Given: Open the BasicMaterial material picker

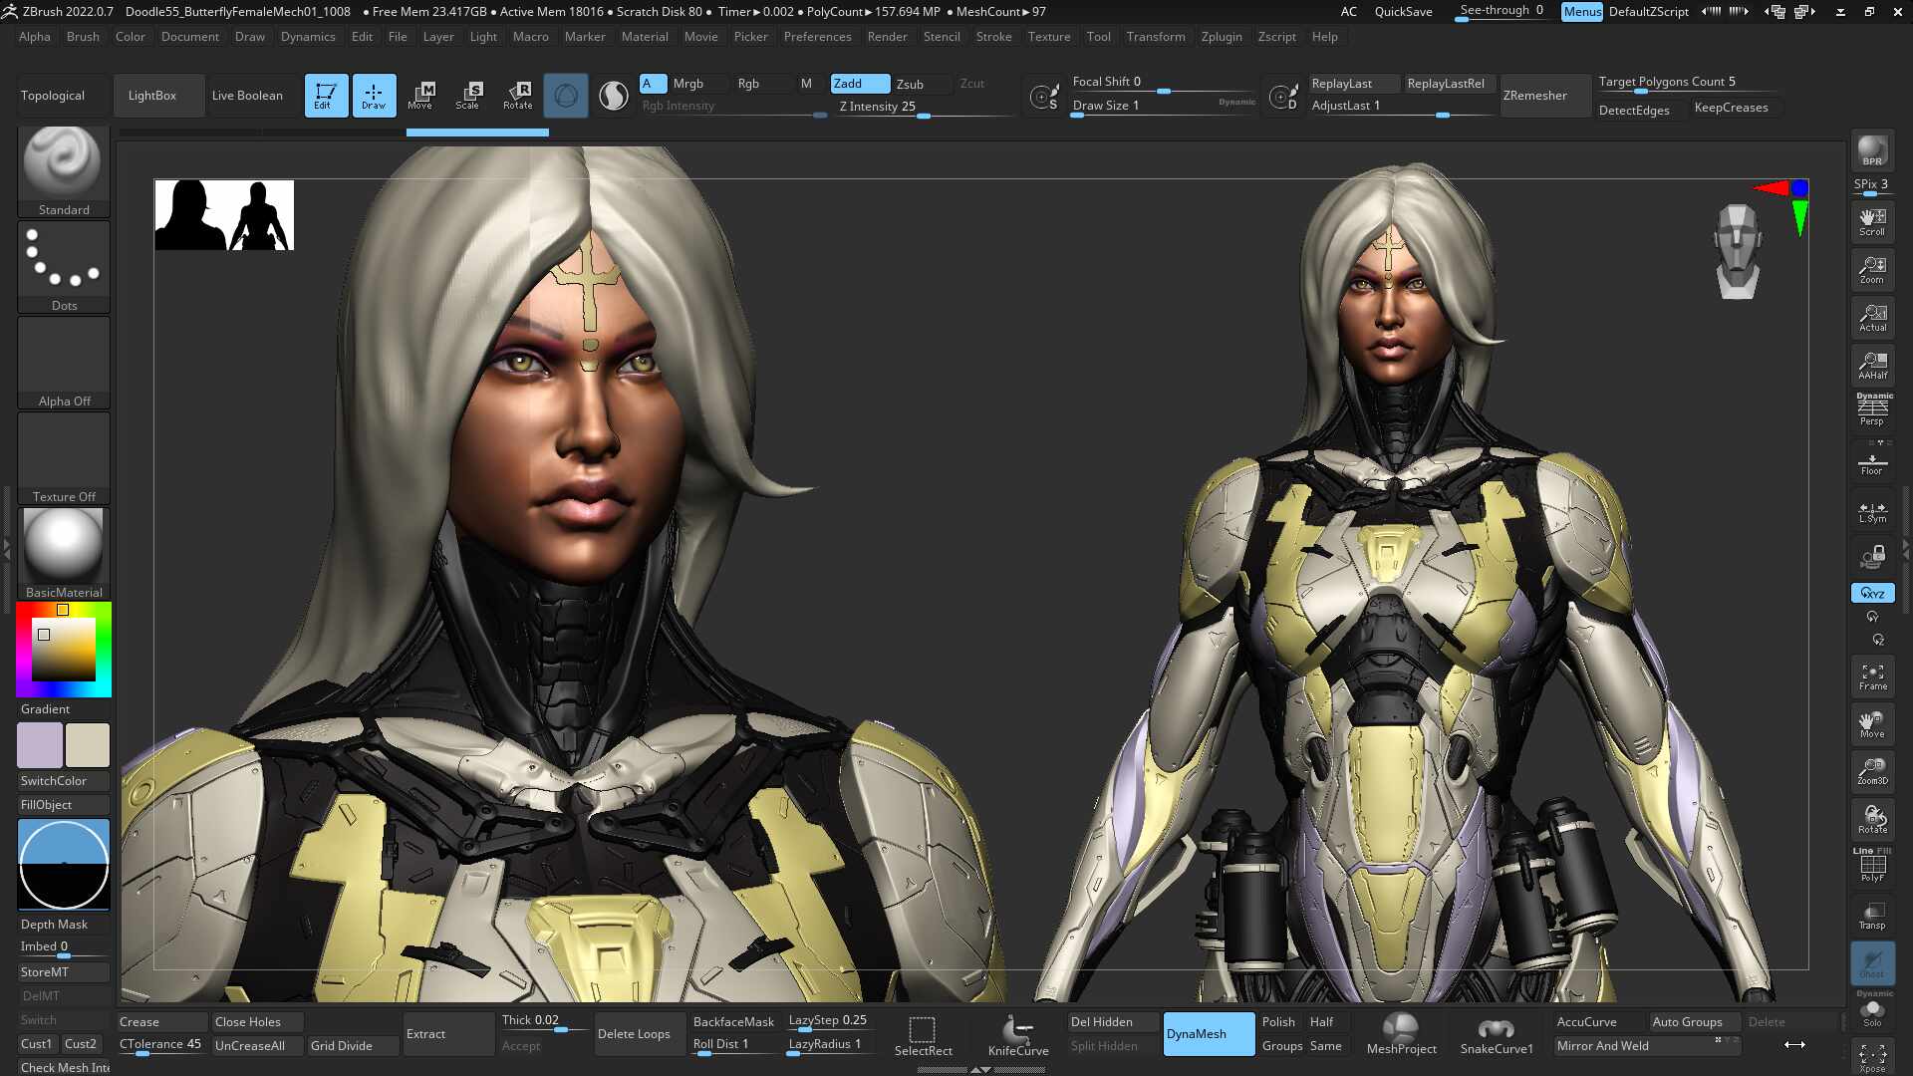Looking at the screenshot, I should click(x=64, y=553).
